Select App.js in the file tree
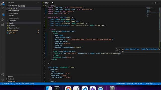Viewport: 161px width, 90px height. [11, 23]
